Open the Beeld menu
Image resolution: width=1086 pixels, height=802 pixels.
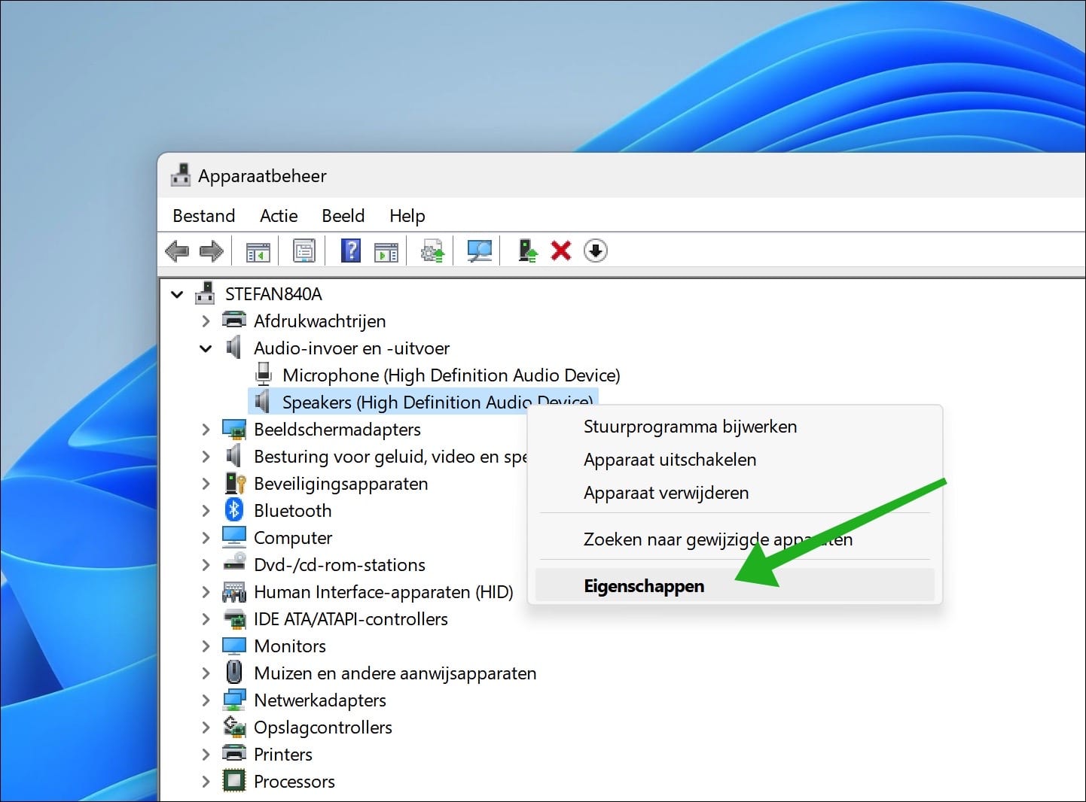coord(343,216)
